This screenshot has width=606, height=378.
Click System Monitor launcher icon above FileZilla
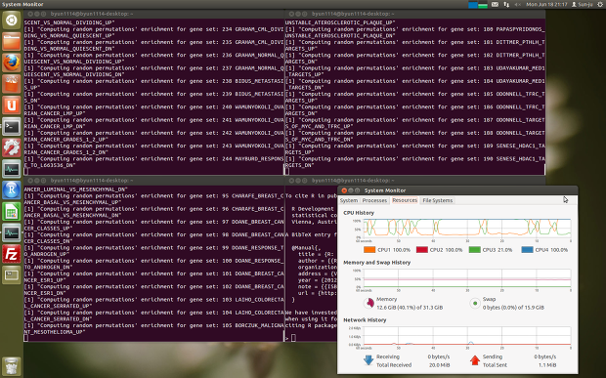coord(11,232)
